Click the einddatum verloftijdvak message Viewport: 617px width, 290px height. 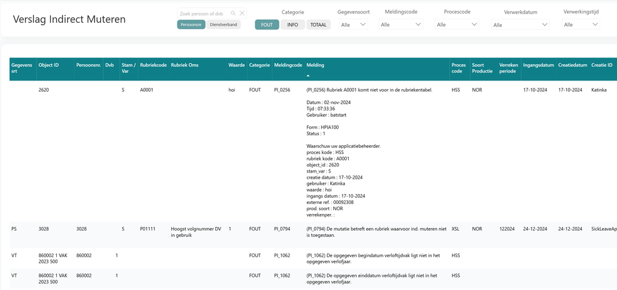[x=372, y=279]
